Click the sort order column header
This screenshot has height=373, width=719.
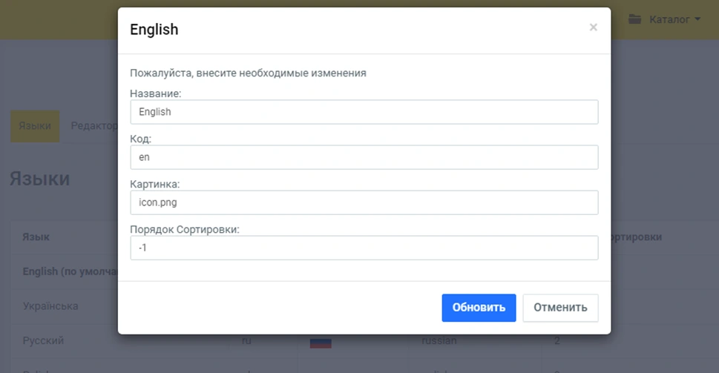636,237
